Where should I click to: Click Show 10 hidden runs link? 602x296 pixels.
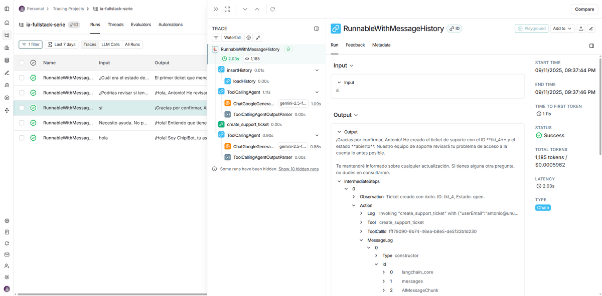coord(298,169)
